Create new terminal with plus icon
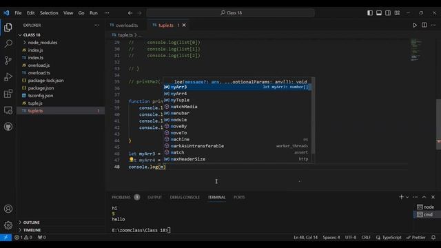 tap(401, 197)
